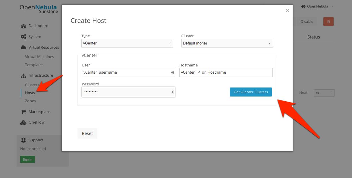Open the System menu
This screenshot has width=352, height=178.
coord(35,36)
